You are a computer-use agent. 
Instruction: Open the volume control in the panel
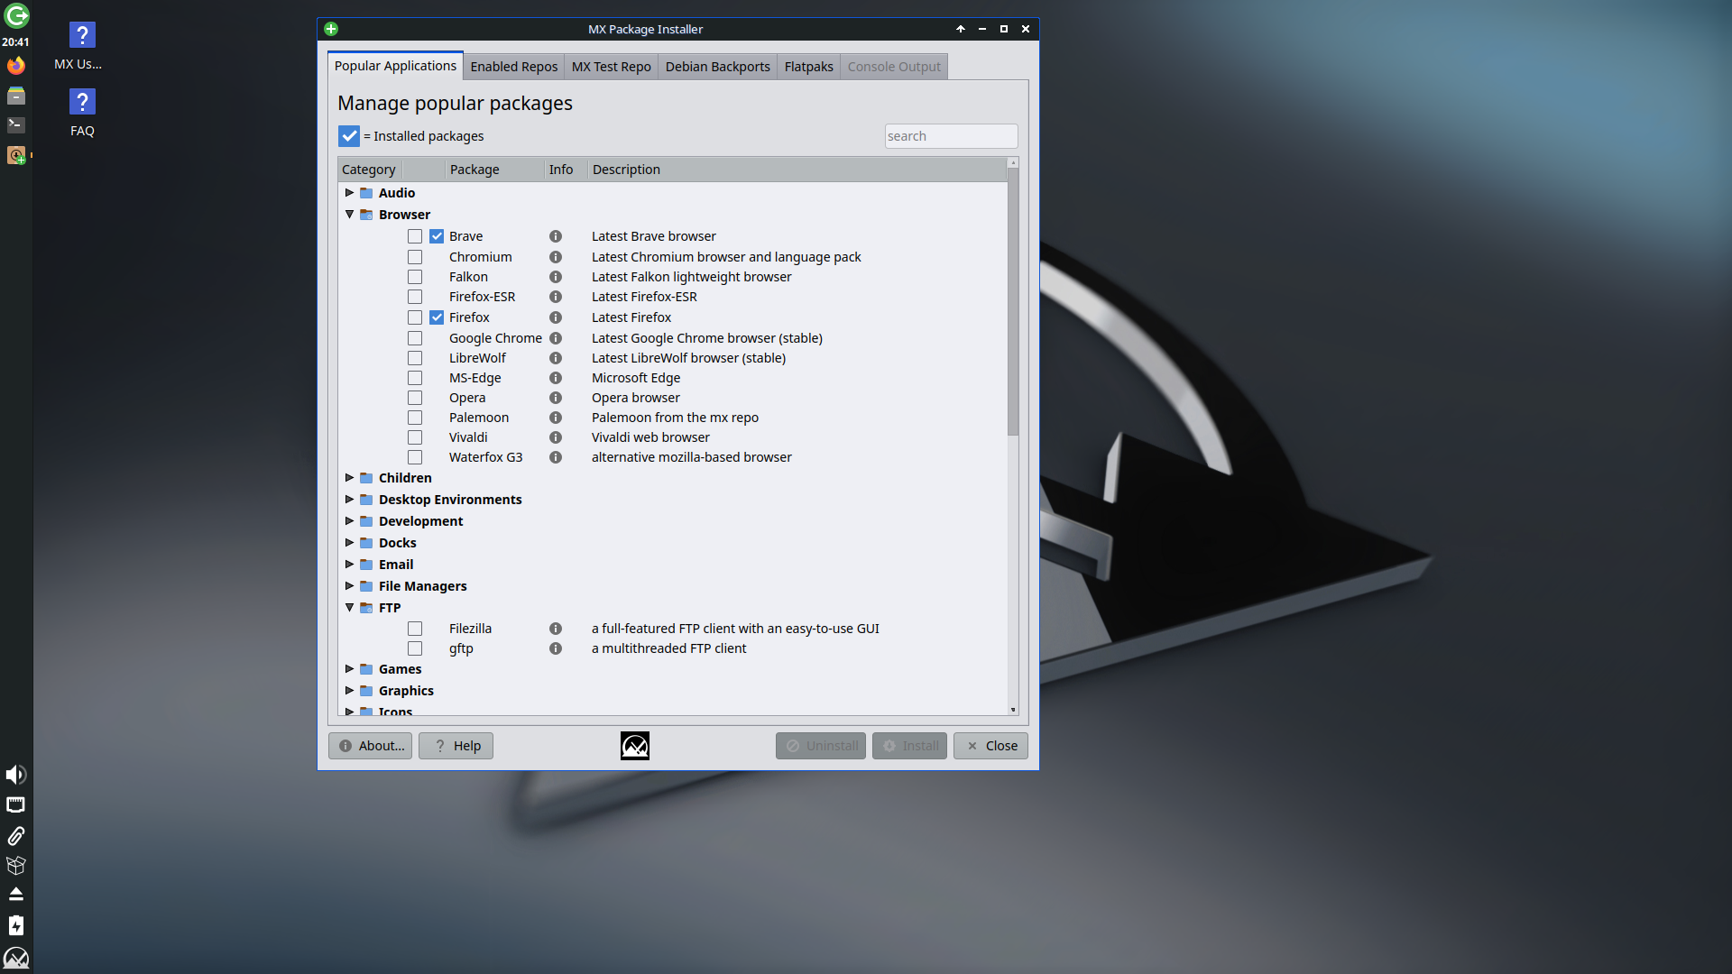pyautogui.click(x=16, y=775)
